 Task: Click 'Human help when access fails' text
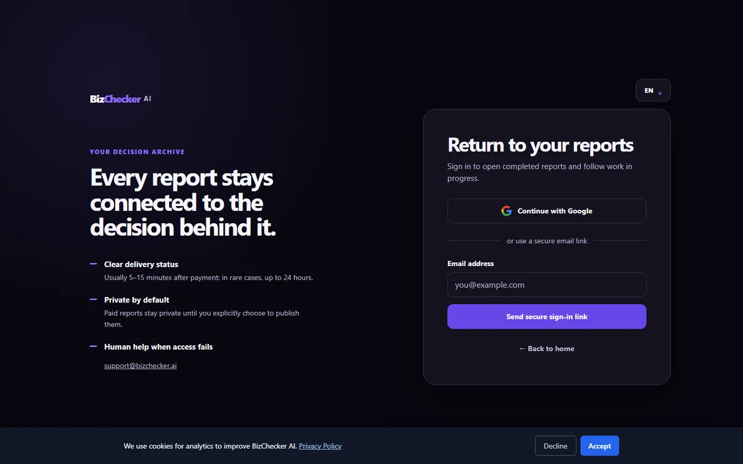tap(159, 347)
